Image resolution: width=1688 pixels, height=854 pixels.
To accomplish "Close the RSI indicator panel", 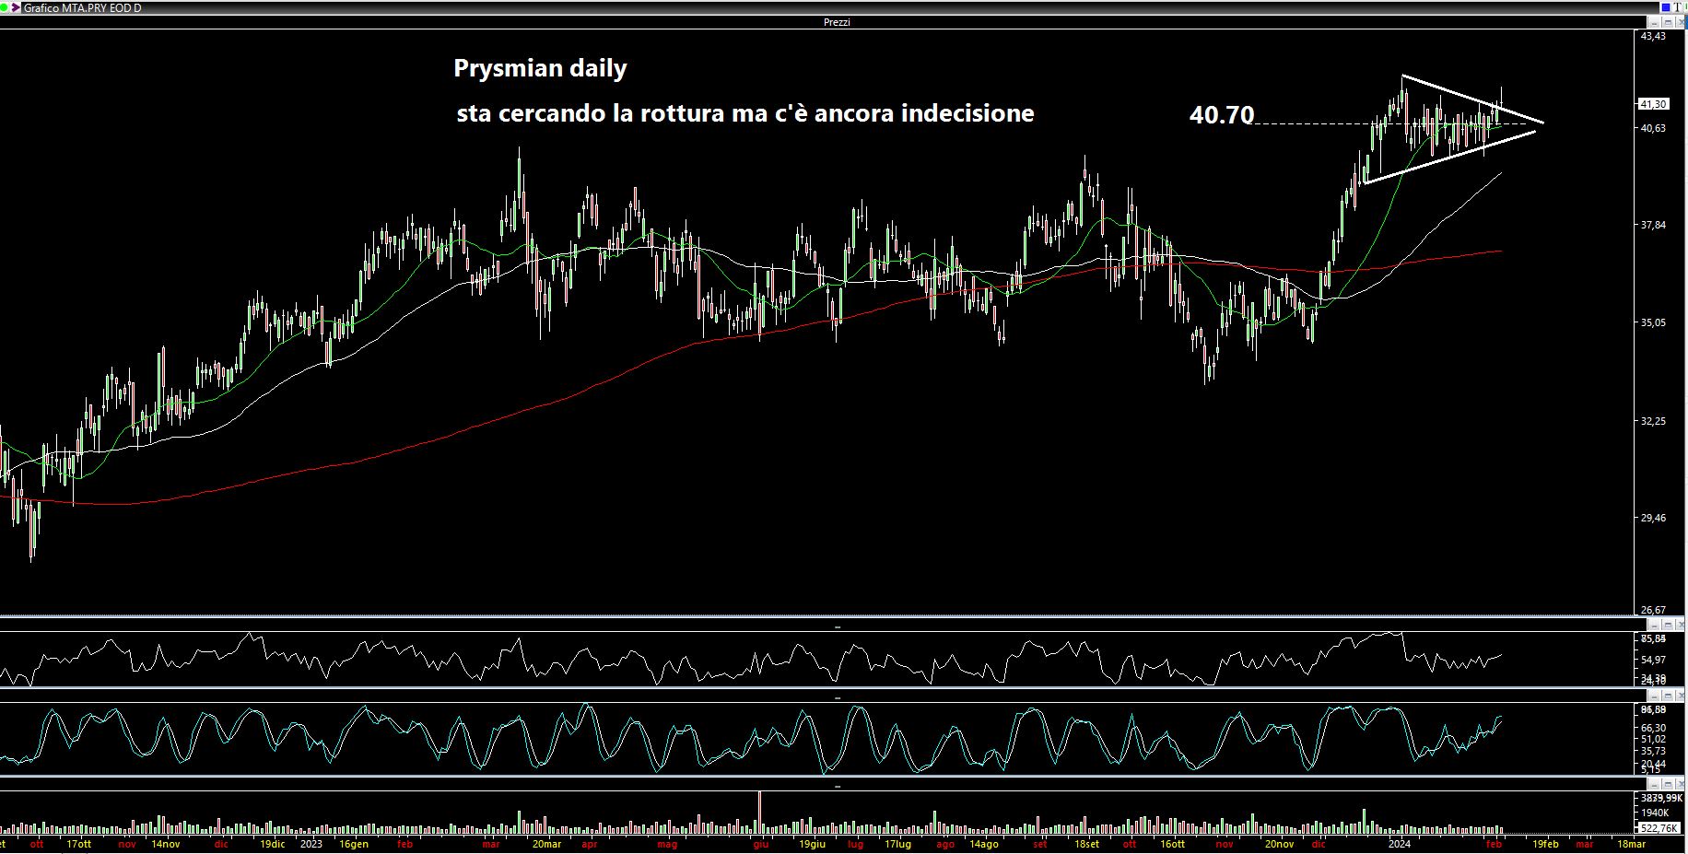I will click(1682, 625).
